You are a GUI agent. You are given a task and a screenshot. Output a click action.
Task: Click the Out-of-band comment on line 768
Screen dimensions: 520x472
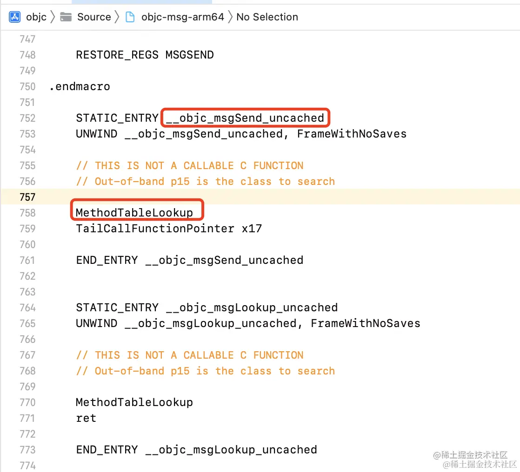[x=205, y=371]
